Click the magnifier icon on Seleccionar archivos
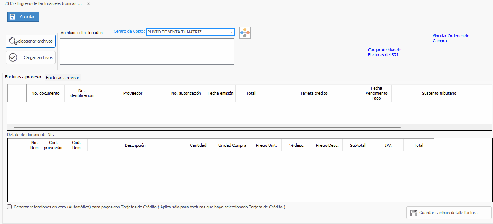 coord(12,41)
